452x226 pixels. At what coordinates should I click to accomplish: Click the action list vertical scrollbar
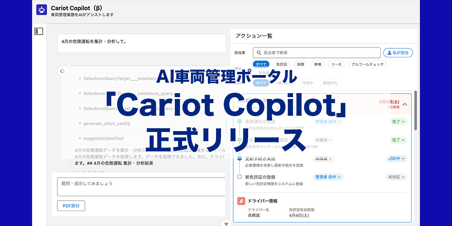(x=415, y=110)
